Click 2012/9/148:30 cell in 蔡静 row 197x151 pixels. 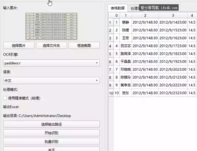(145, 22)
